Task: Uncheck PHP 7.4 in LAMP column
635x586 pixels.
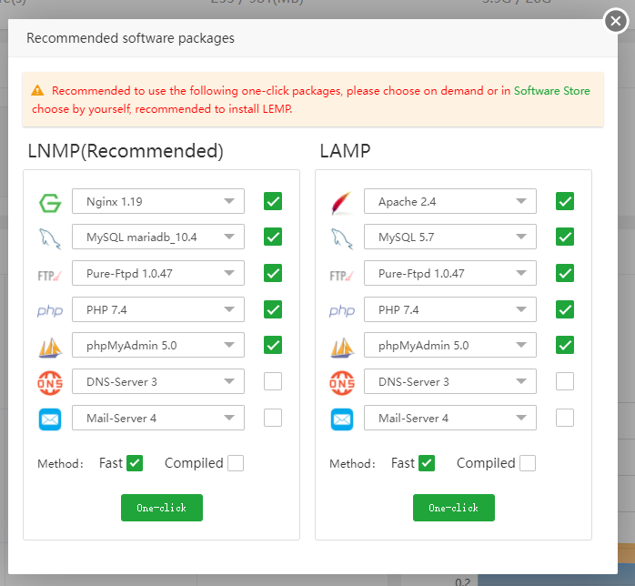Action: pyautogui.click(x=565, y=309)
